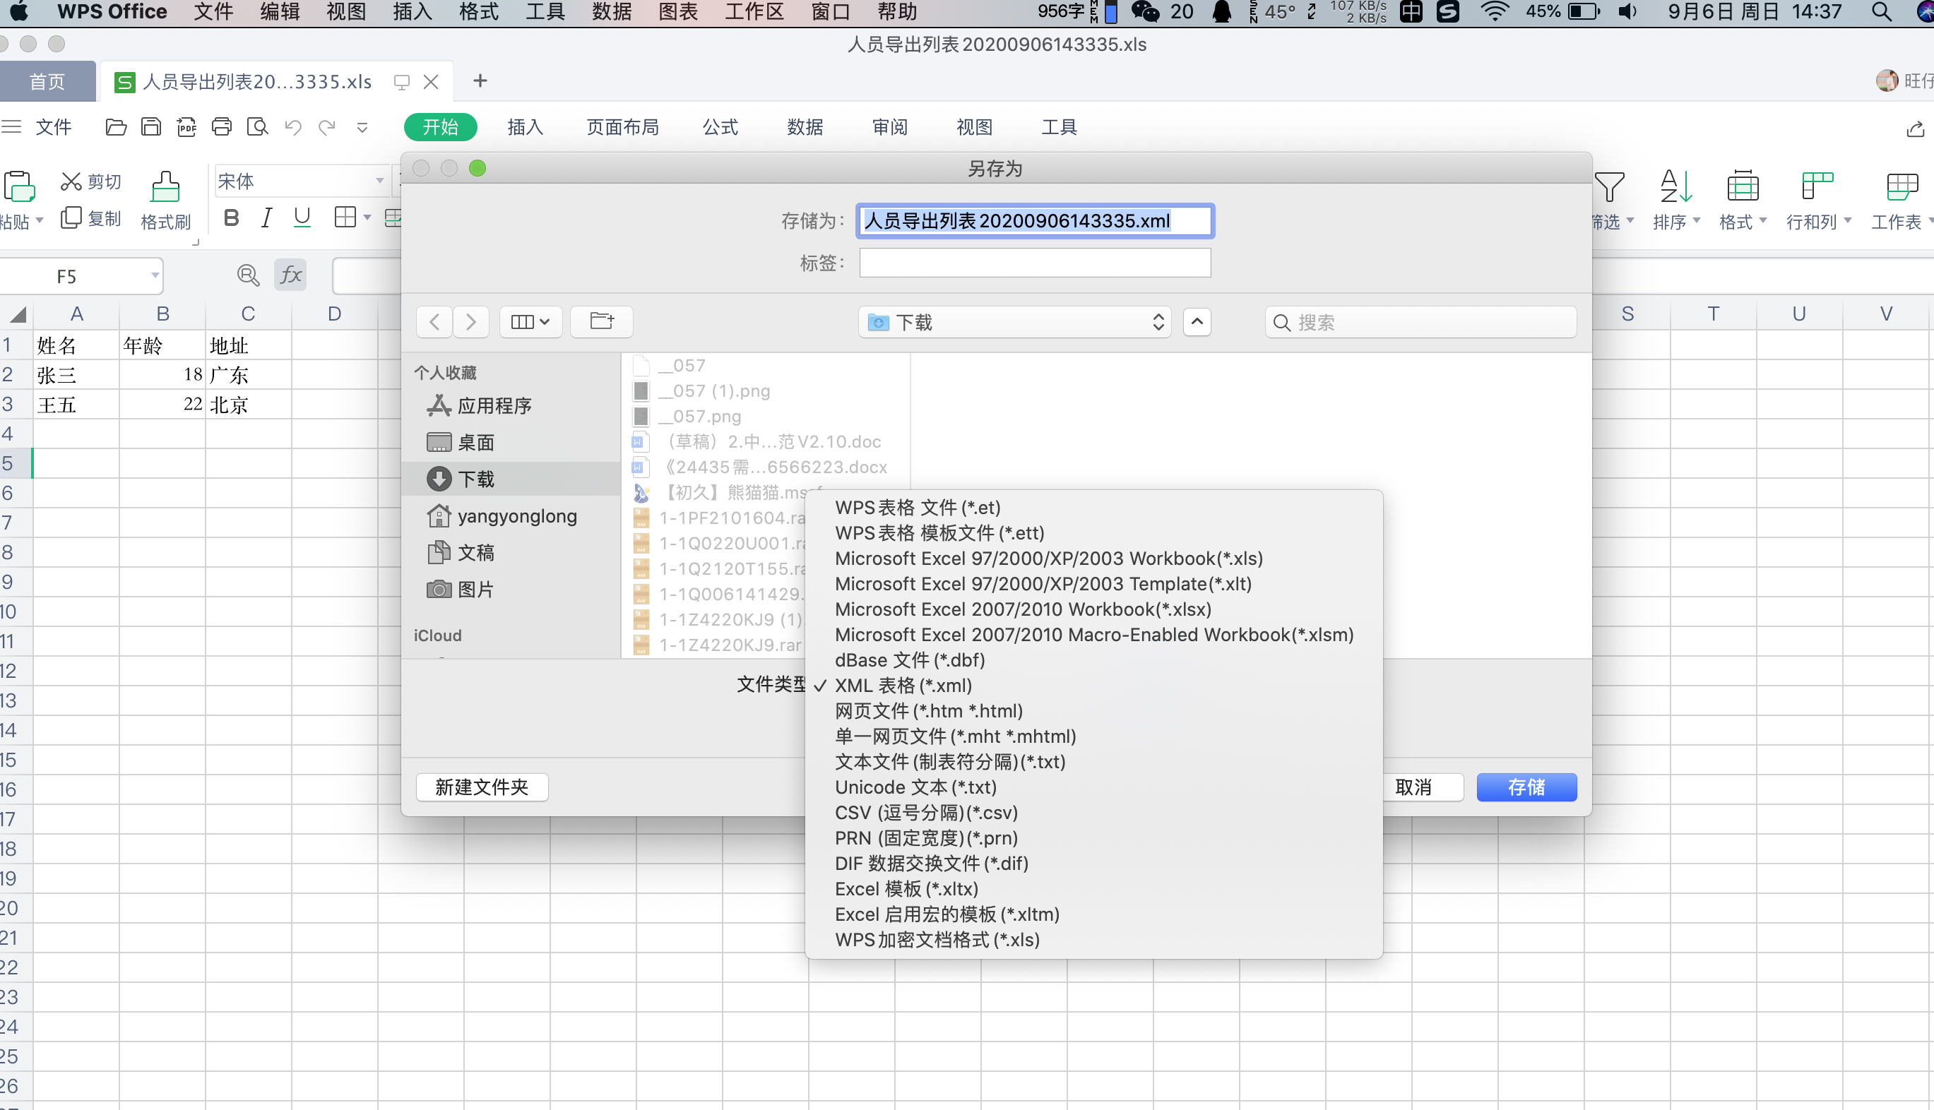This screenshot has height=1110, width=1934.
Task: Click the Wi-Fi icon in menu bar
Action: tap(1494, 11)
